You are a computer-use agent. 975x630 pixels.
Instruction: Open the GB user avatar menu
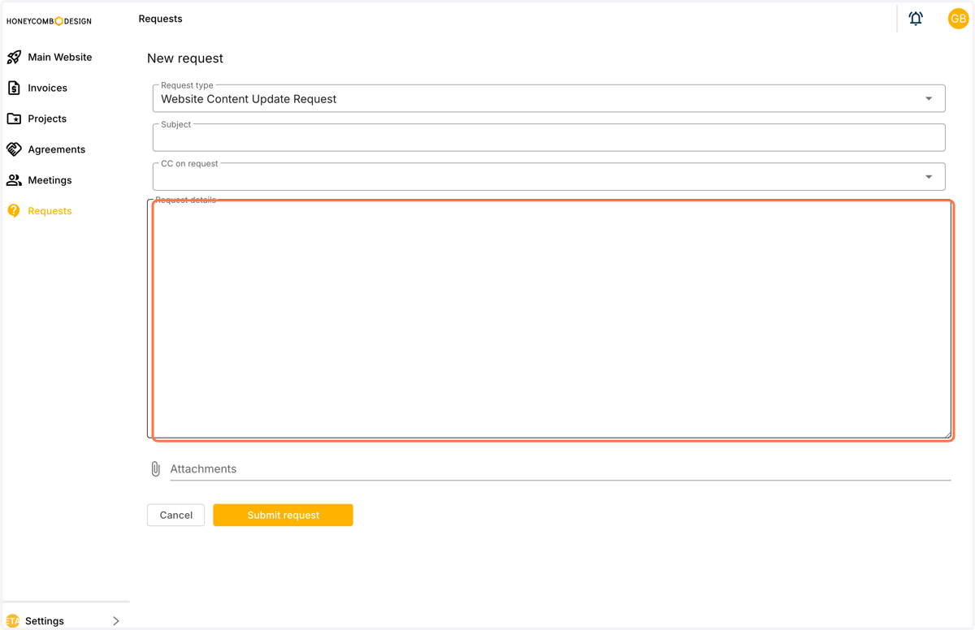tap(958, 19)
